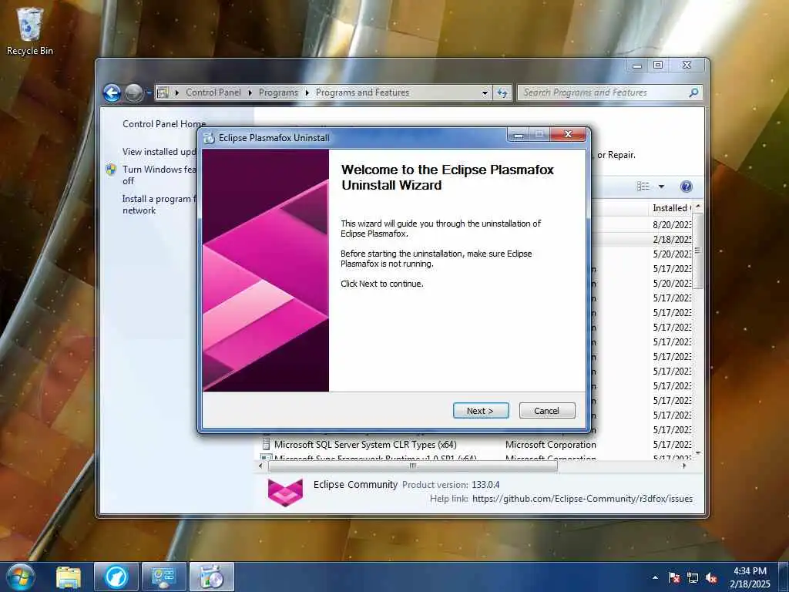This screenshot has height=592, width=789.
Task: Open Action Center flag tray icon
Action: (674, 577)
